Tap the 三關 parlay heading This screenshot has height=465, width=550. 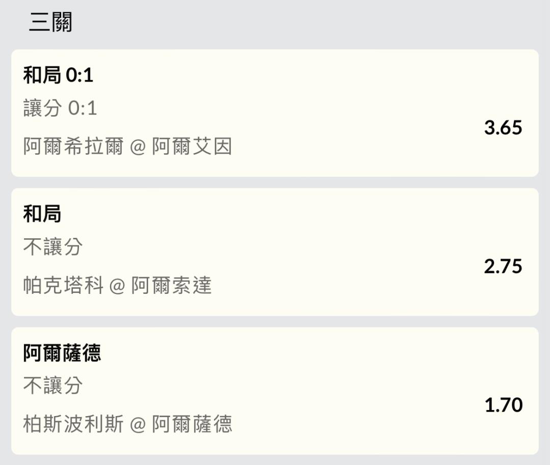tap(50, 23)
